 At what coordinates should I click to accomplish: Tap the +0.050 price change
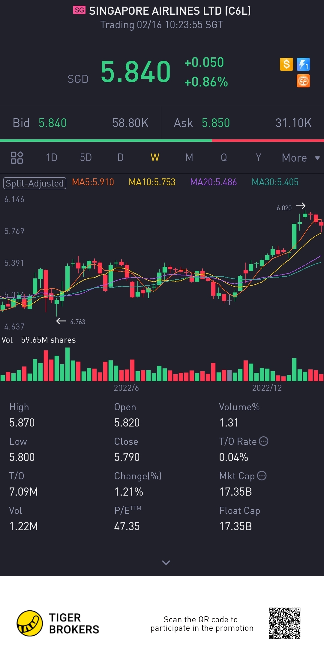pos(204,62)
